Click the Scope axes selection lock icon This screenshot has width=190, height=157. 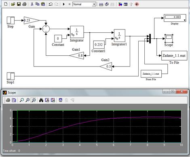coord(66,100)
